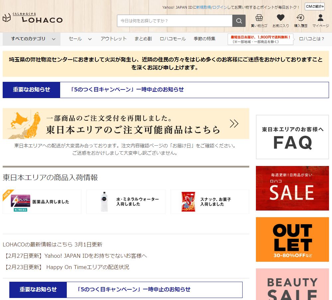Click the CMご紹介 button
332x300 pixels.
(x=314, y=7)
